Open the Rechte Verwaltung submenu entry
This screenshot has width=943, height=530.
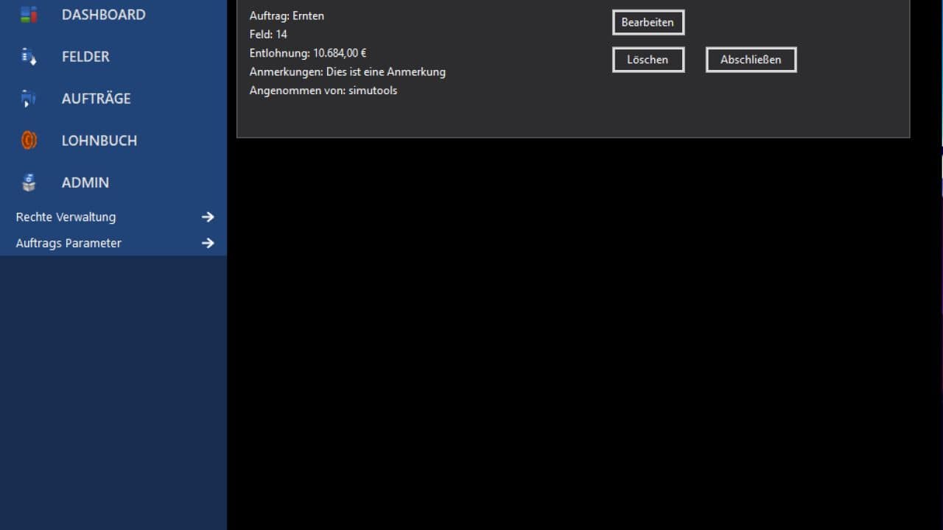point(66,217)
